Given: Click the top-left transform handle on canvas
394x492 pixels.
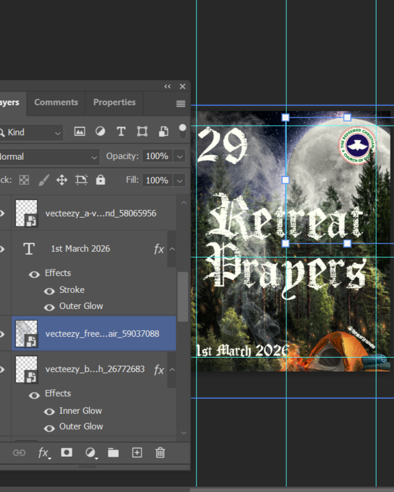Looking at the screenshot, I should coord(285,118).
